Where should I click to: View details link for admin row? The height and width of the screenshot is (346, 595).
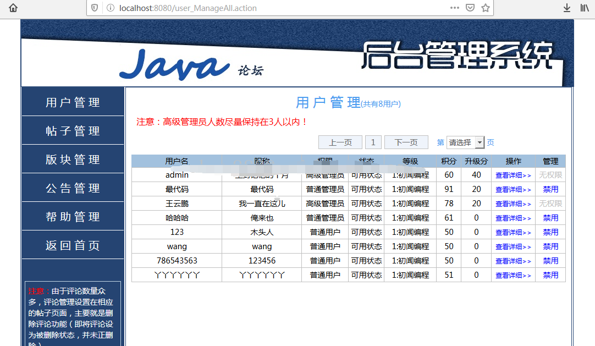click(x=513, y=175)
